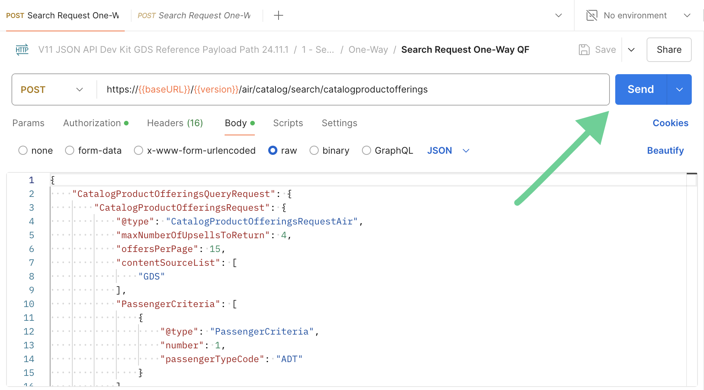This screenshot has width=704, height=390.
Task: Click the HTTP request type icon
Action: pos(22,50)
